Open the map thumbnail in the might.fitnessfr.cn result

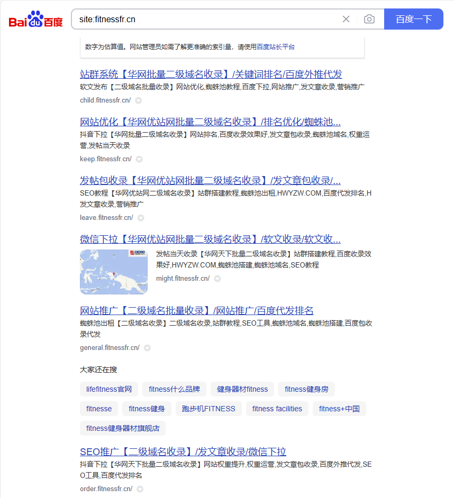tap(114, 272)
